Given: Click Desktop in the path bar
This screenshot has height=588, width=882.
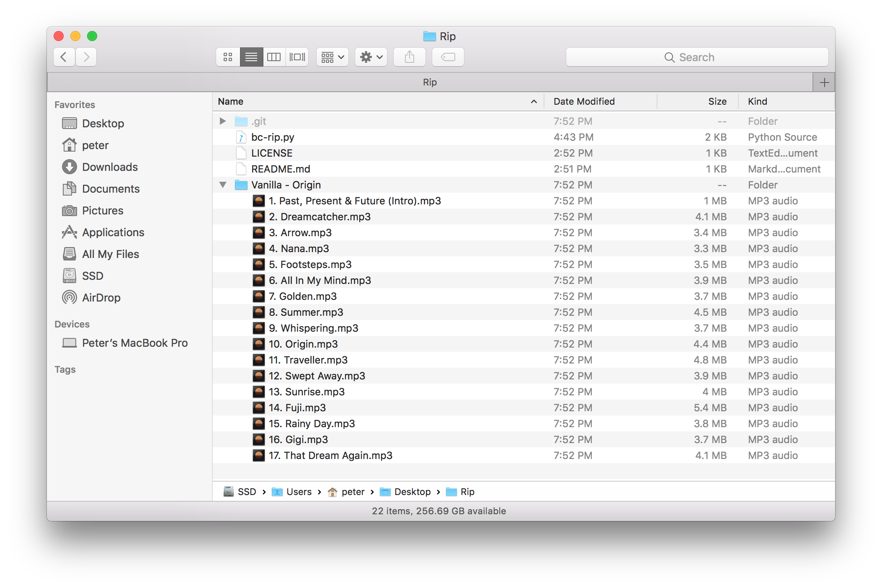Looking at the screenshot, I should pos(412,492).
